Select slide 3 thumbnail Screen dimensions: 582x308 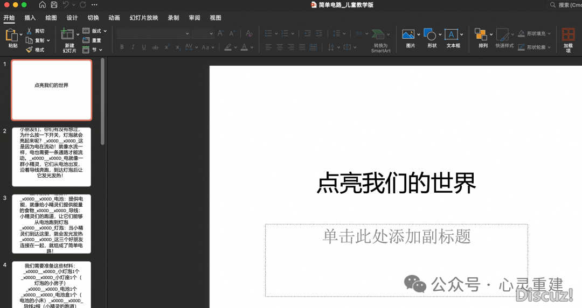[52, 224]
